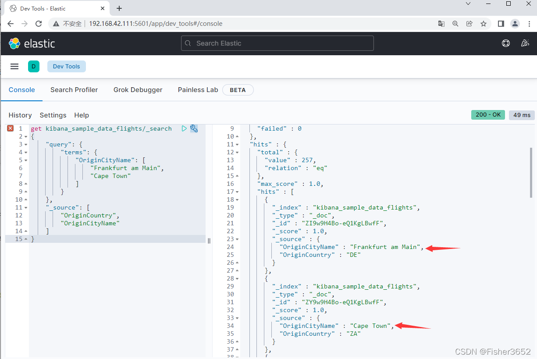This screenshot has height=359, width=537.
Task: Click the green D space avatar
Action: 34,67
